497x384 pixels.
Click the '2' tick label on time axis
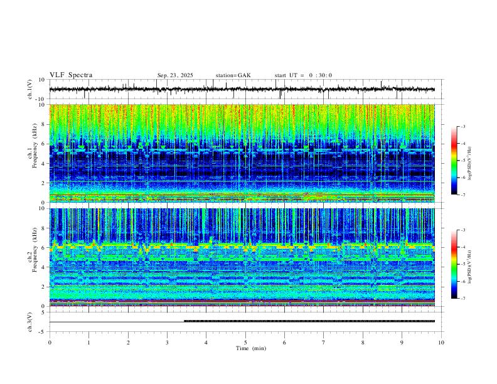tap(128, 343)
